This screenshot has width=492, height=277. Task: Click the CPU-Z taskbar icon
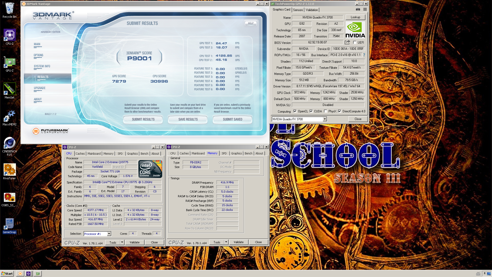tap(28, 274)
